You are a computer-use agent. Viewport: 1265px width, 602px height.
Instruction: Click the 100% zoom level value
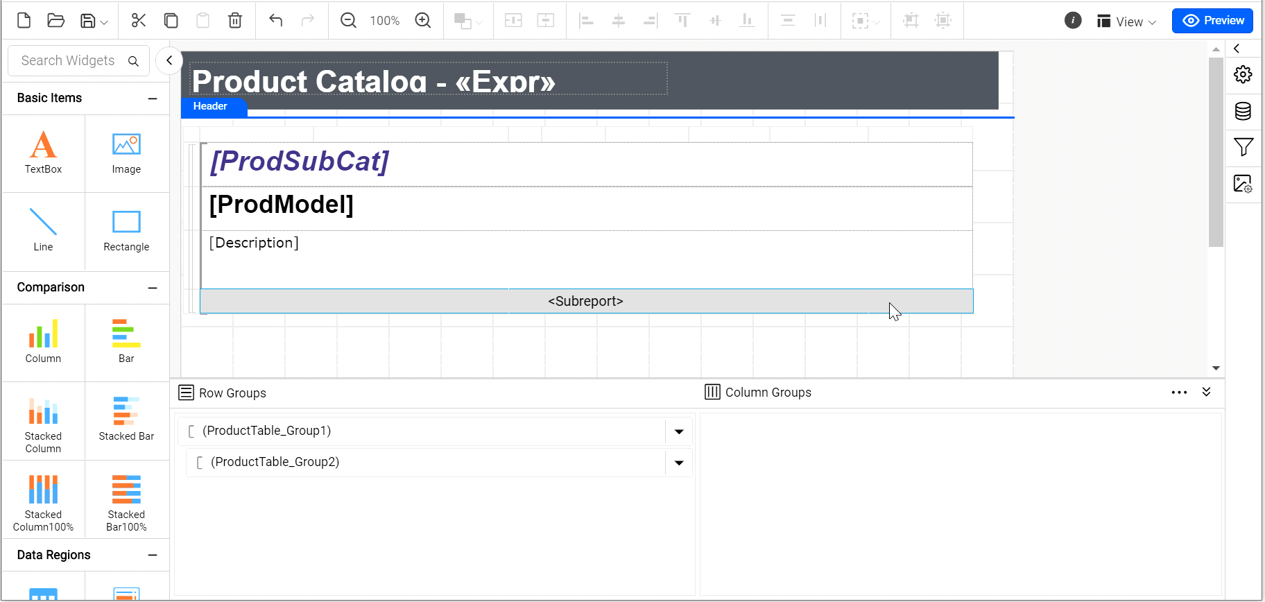(x=385, y=21)
